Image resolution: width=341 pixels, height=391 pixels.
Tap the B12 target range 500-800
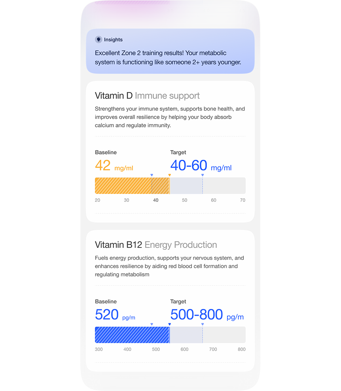coord(197,314)
